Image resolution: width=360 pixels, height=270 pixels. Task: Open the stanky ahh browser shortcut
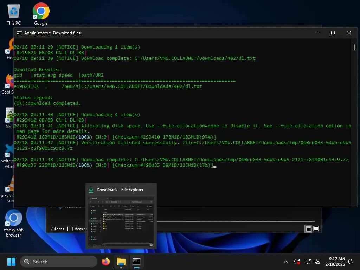pyautogui.click(x=14, y=223)
